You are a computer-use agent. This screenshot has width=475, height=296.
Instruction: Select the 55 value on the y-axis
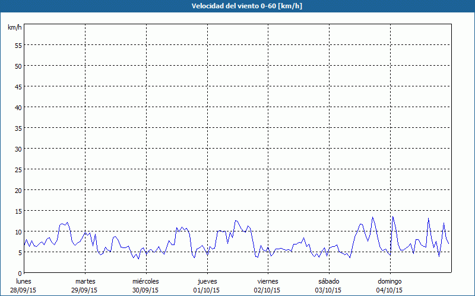[18, 45]
